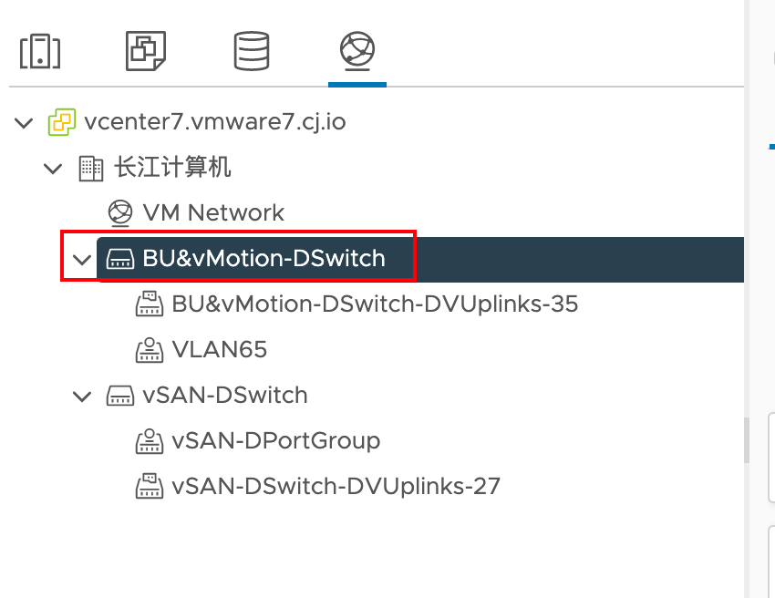Open the Storage inventory view
This screenshot has height=598, width=775.
[252, 51]
